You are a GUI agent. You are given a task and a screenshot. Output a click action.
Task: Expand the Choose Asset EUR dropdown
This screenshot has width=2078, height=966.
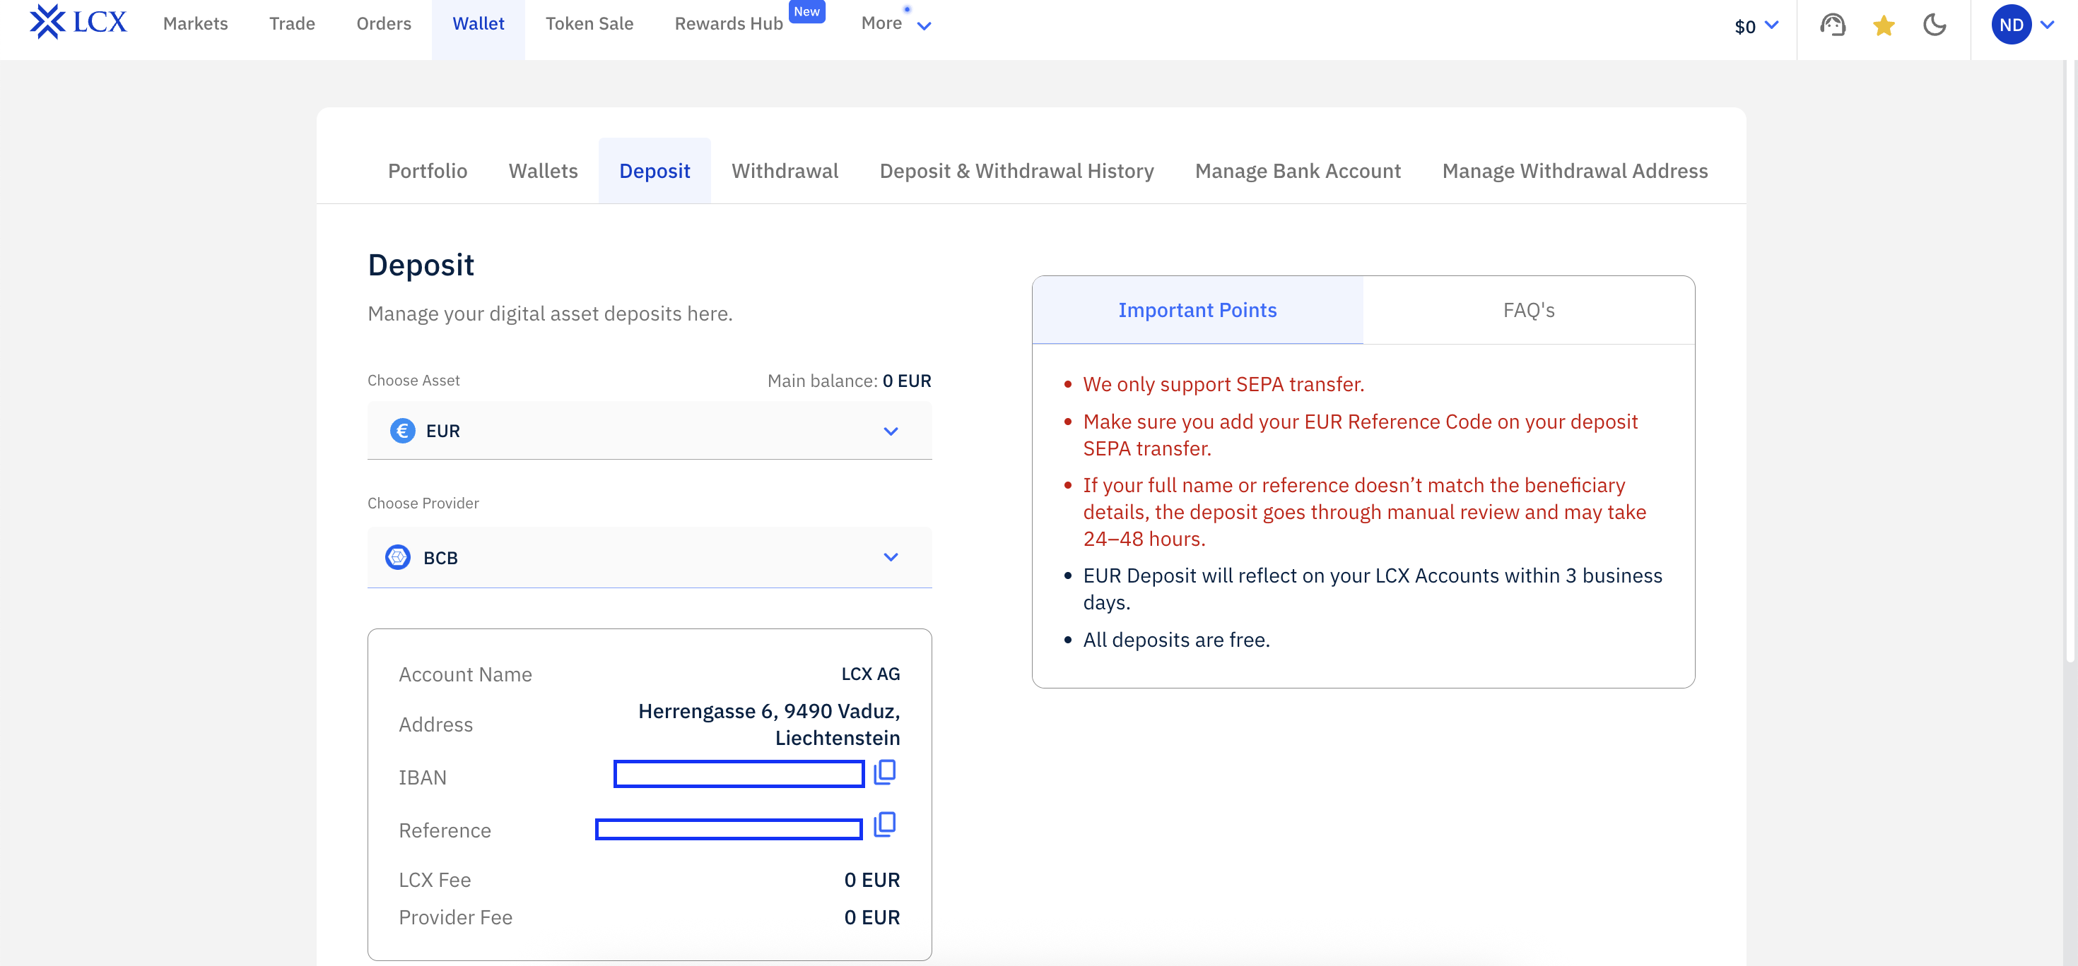[x=890, y=431]
